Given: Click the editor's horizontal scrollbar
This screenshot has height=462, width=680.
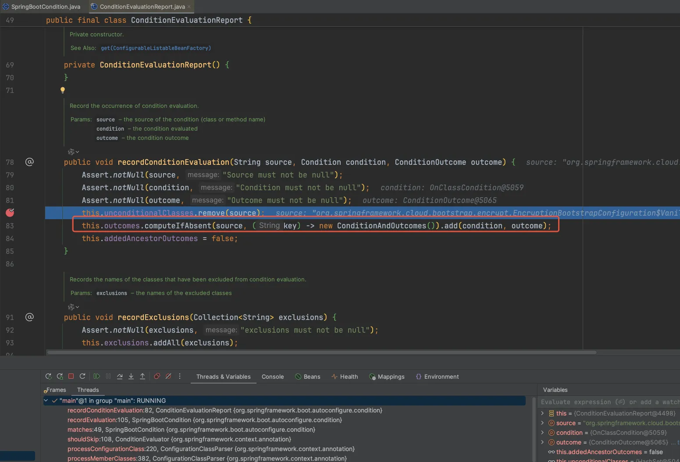Looking at the screenshot, I should [x=321, y=352].
